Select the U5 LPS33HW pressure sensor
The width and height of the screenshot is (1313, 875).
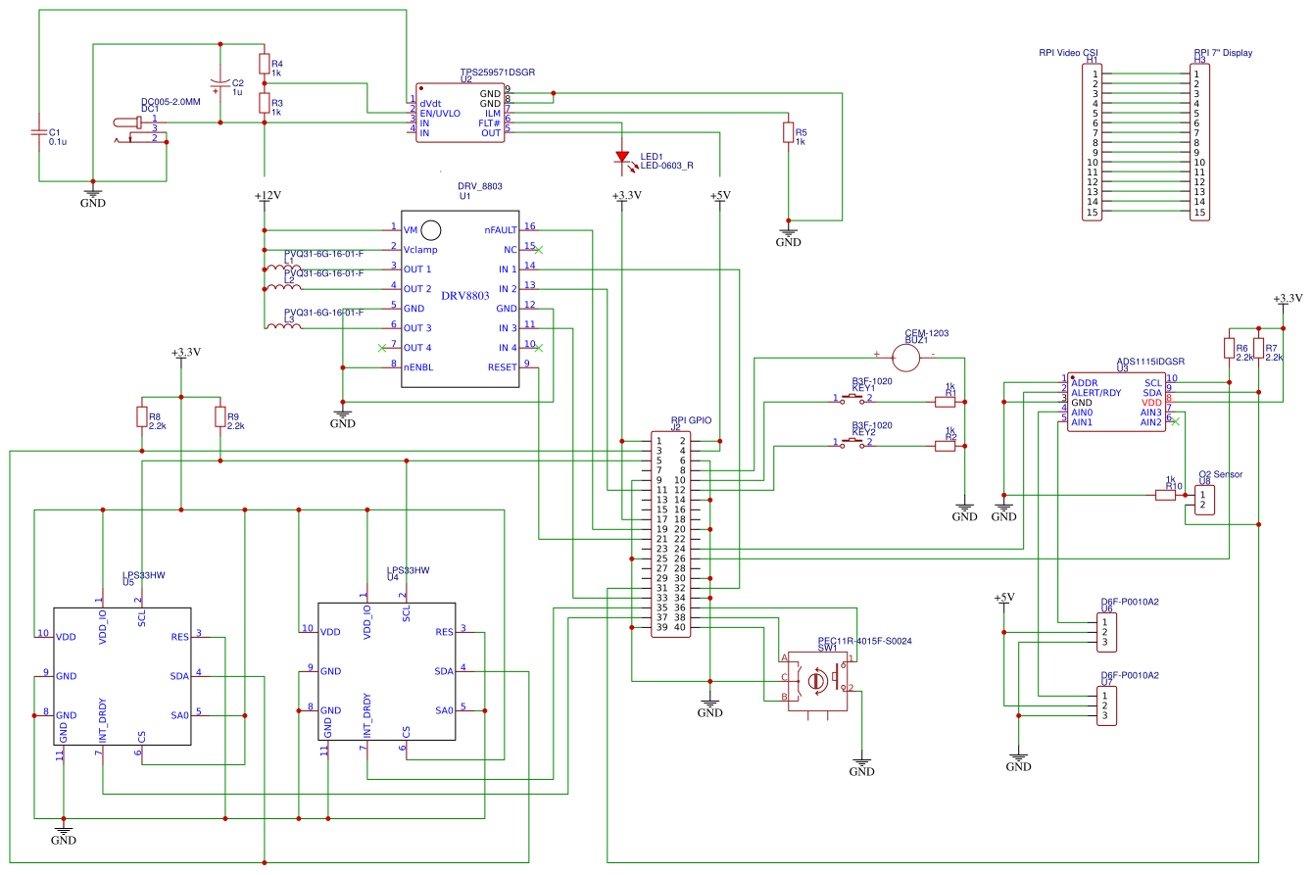pyautogui.click(x=122, y=674)
